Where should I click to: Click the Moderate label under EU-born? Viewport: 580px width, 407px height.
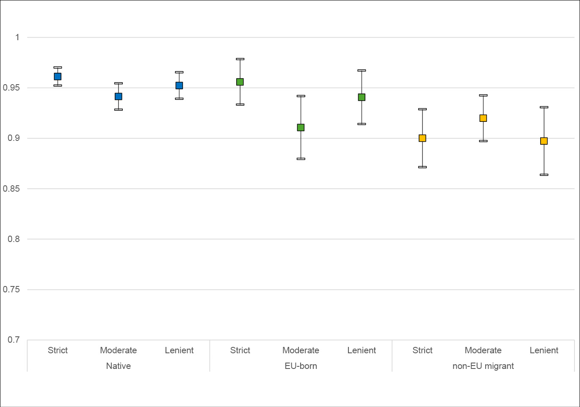tap(301, 350)
